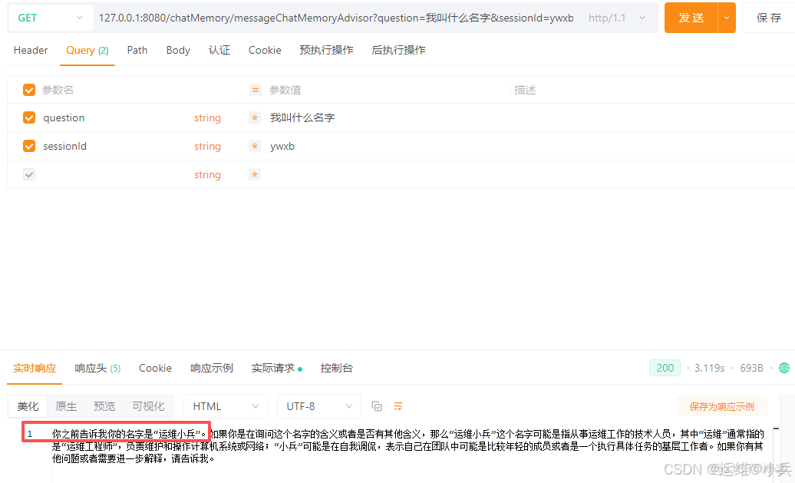795x483 pixels.
Task: View the 控制台 console tab
Action: [x=337, y=368]
